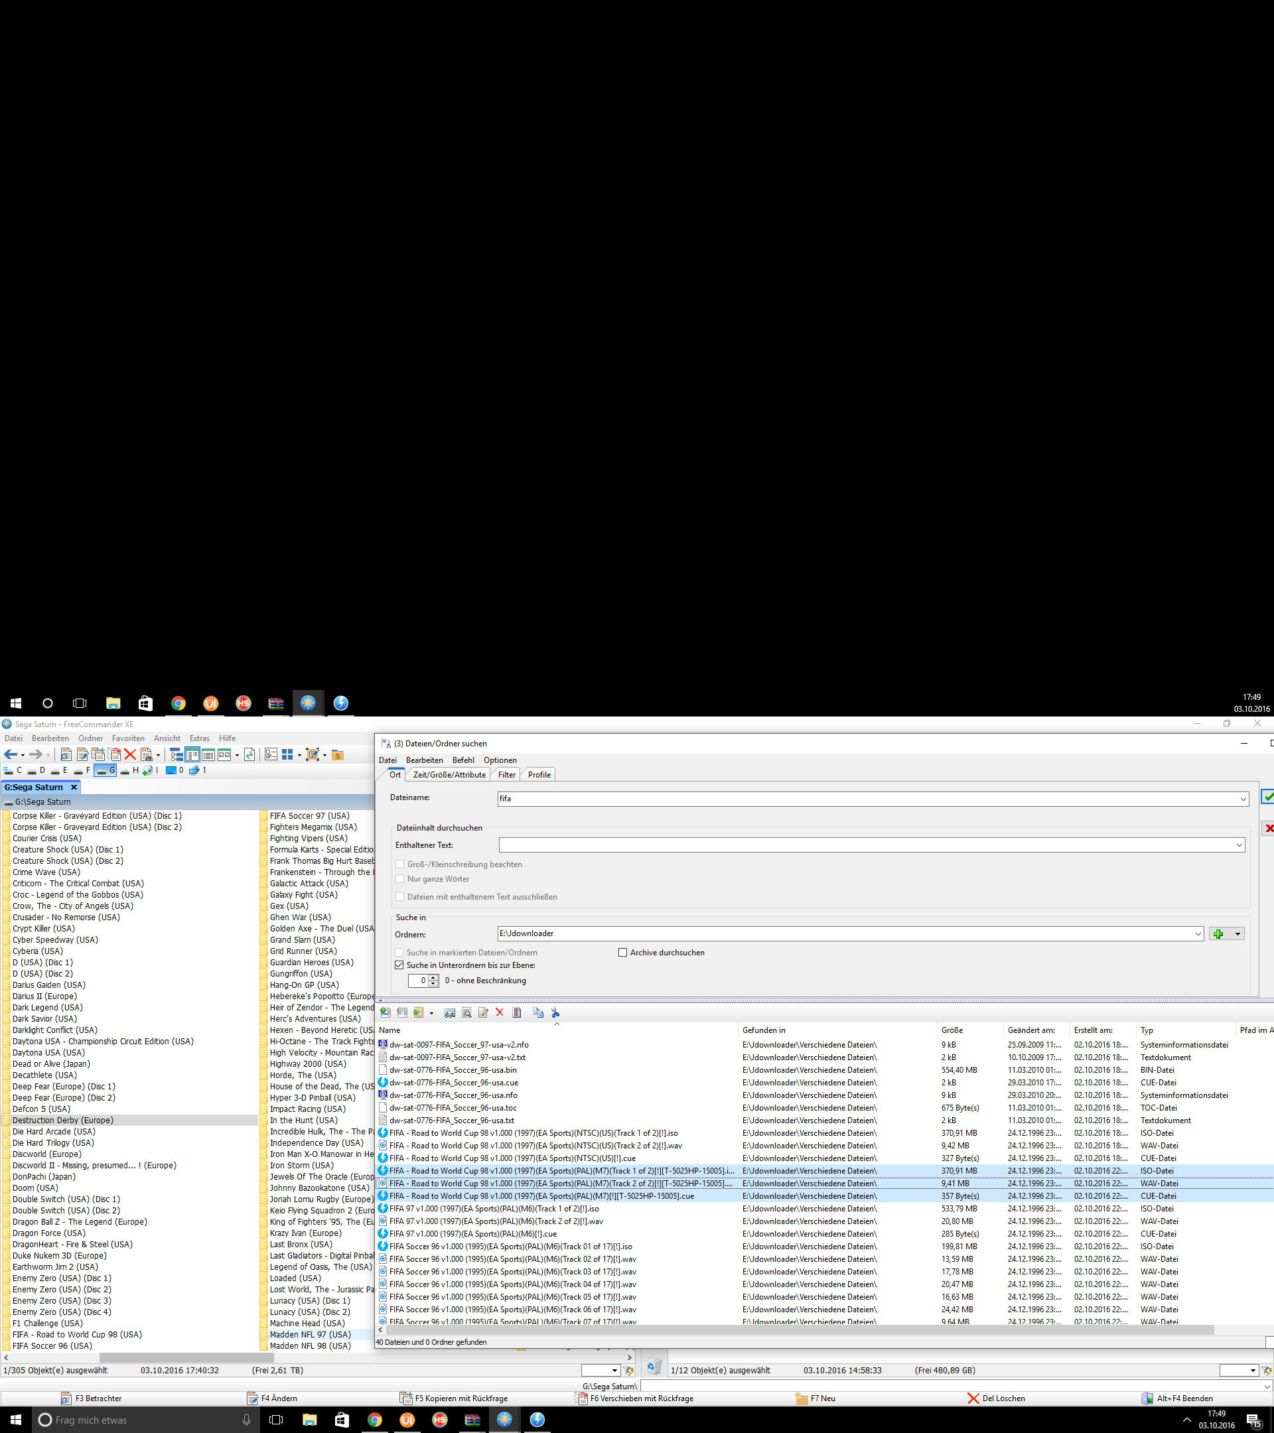Click red X delete icon in search results toolbar
This screenshot has width=1274, height=1433.
tap(499, 1012)
